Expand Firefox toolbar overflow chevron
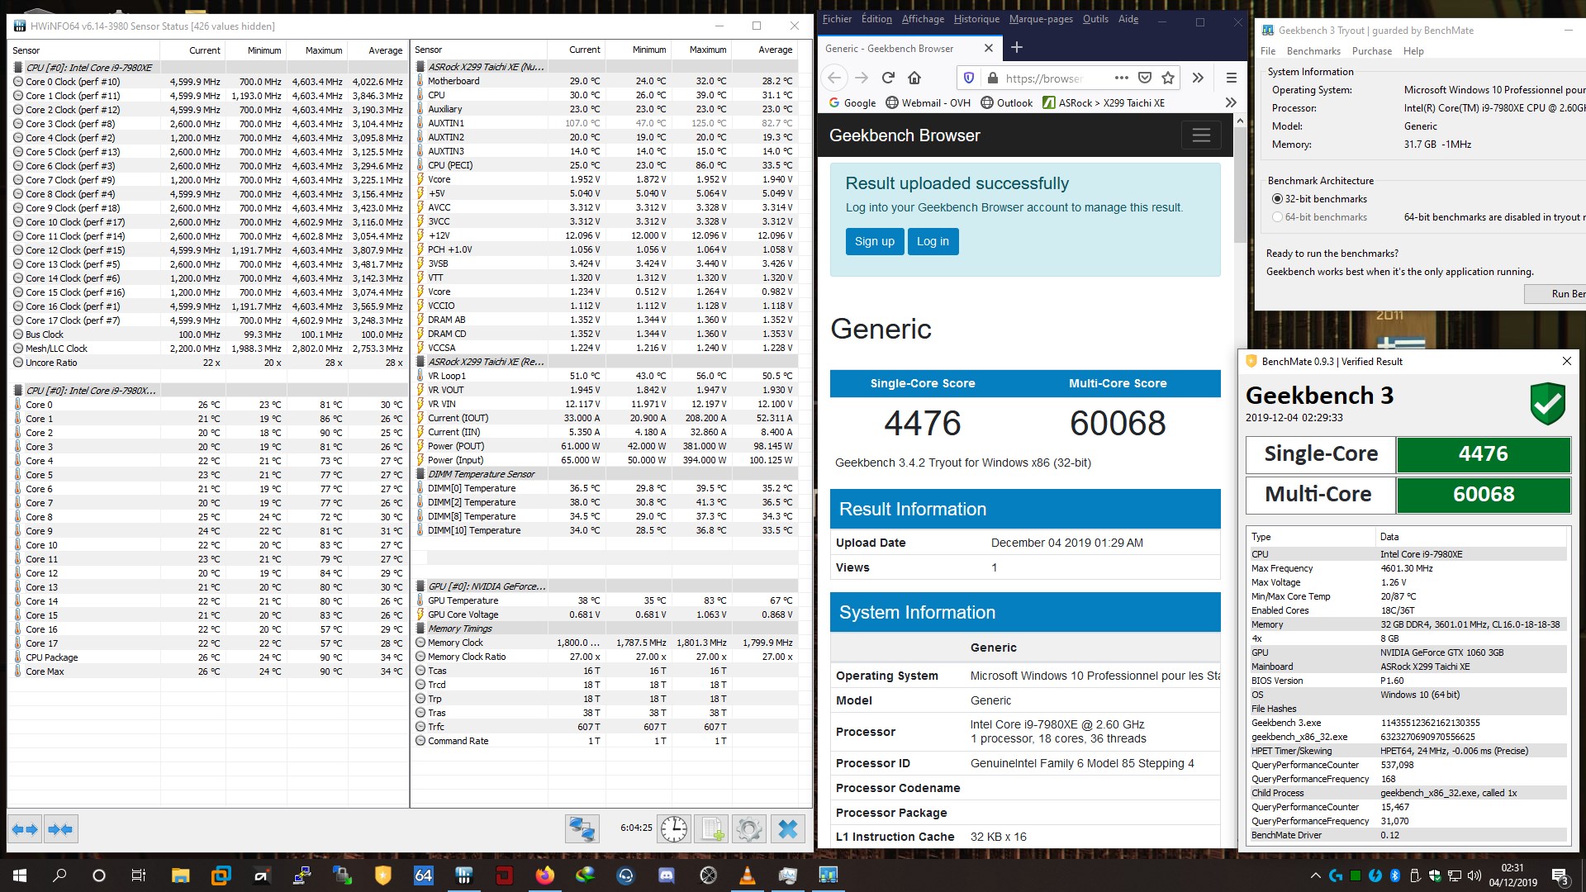This screenshot has width=1586, height=892. tap(1198, 78)
